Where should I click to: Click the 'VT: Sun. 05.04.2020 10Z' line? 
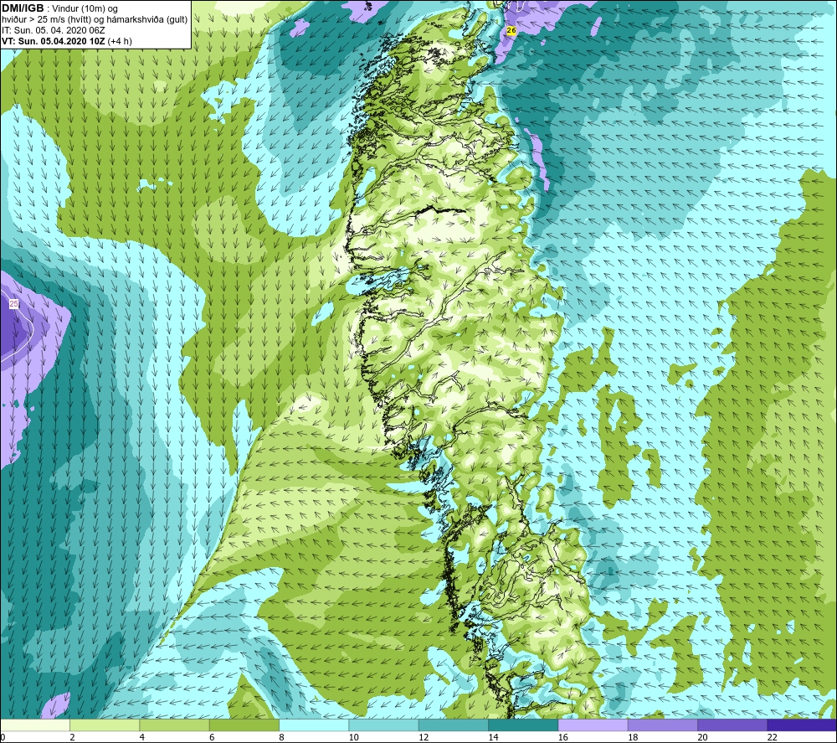pos(67,41)
